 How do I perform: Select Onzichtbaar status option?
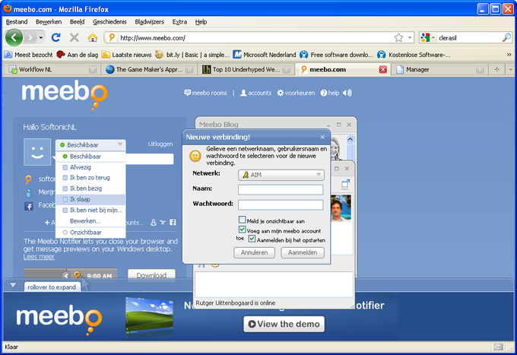pyautogui.click(x=90, y=233)
